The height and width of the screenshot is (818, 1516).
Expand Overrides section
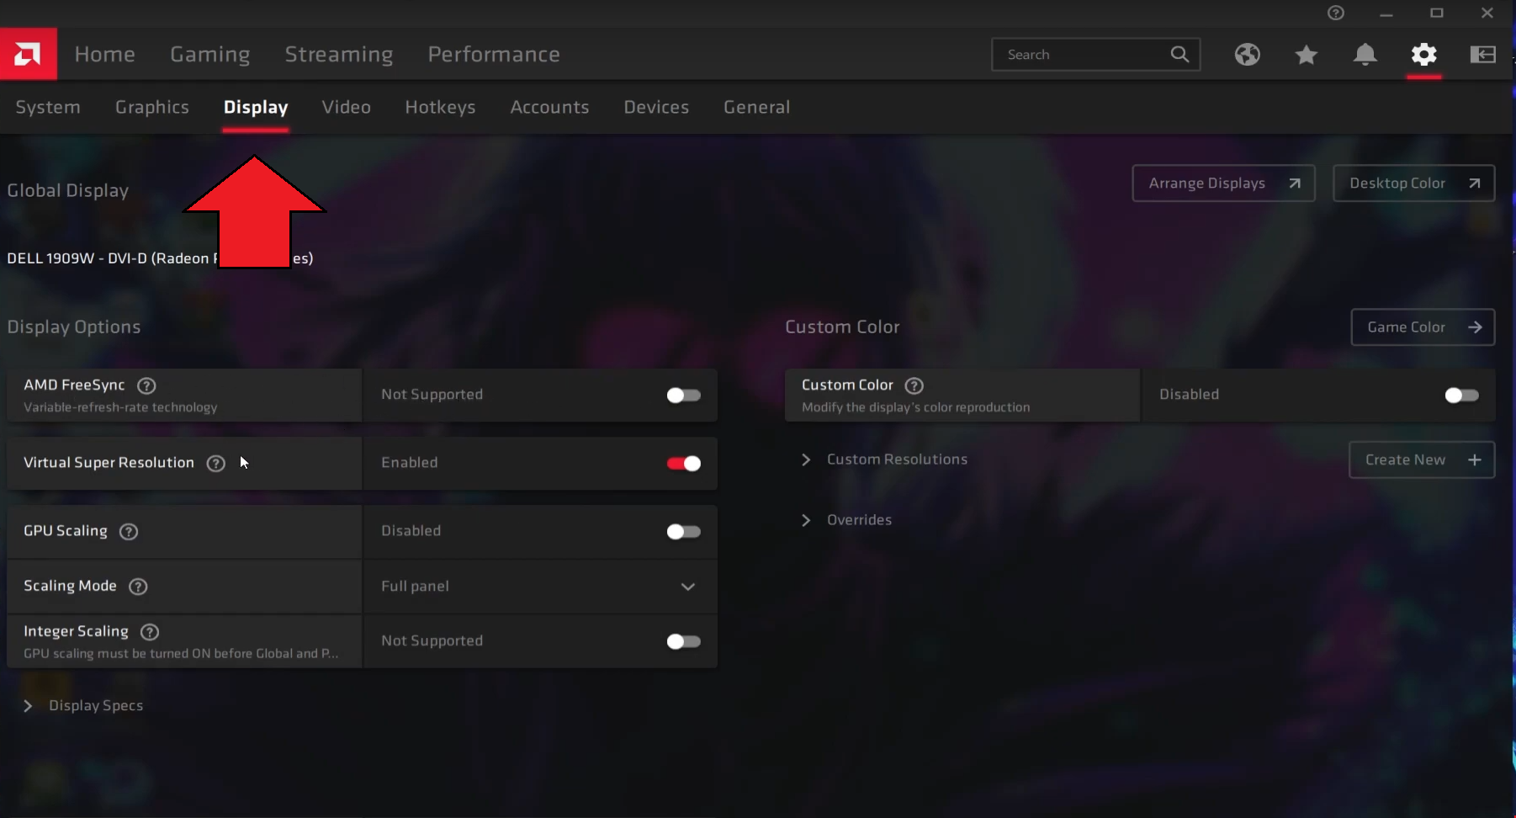847,520
